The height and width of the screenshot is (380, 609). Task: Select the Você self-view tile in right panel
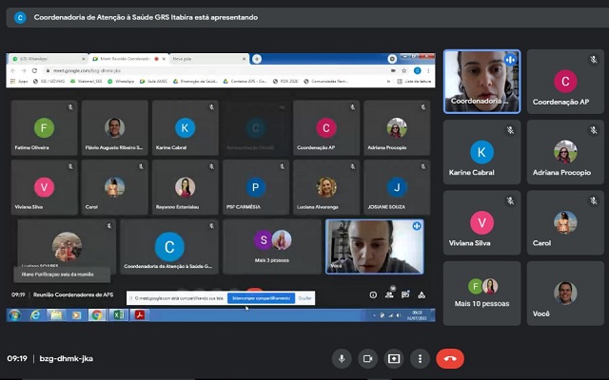565,294
